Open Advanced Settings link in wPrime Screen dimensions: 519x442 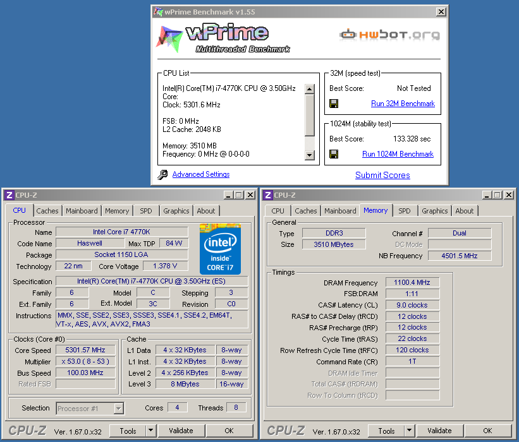tap(201, 174)
